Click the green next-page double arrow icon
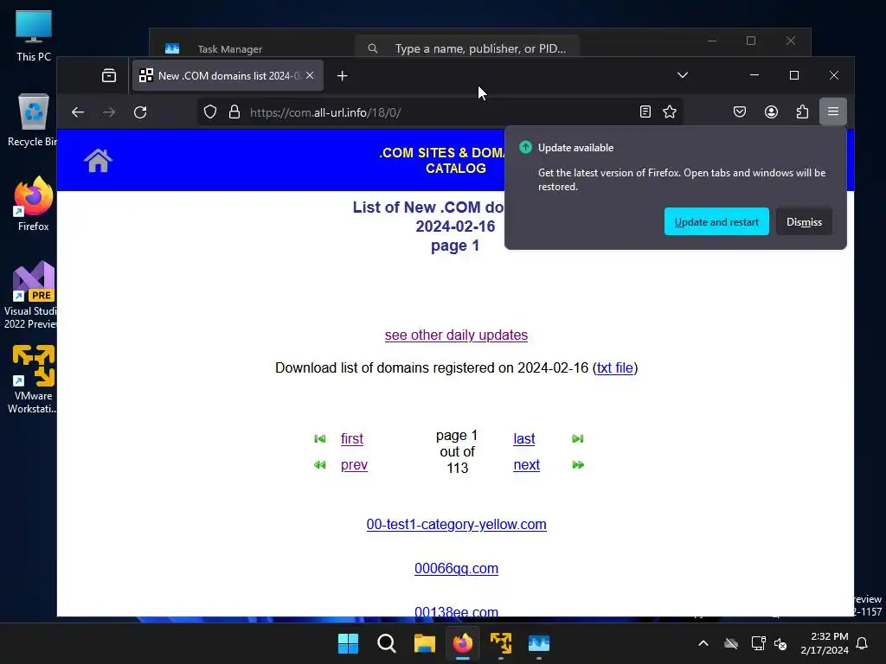Image resolution: width=886 pixels, height=664 pixels. [577, 464]
